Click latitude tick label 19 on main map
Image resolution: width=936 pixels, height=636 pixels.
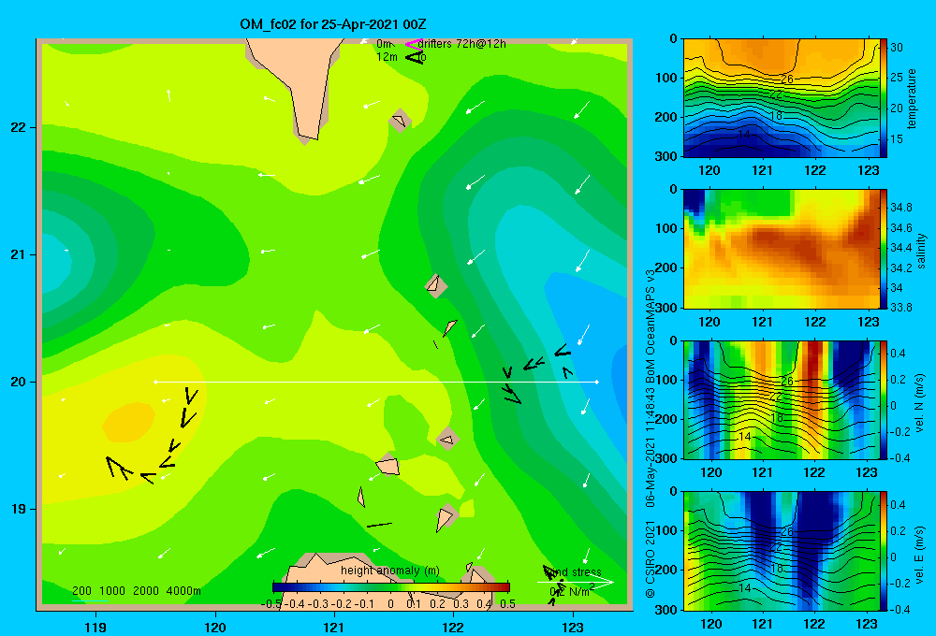(x=19, y=509)
